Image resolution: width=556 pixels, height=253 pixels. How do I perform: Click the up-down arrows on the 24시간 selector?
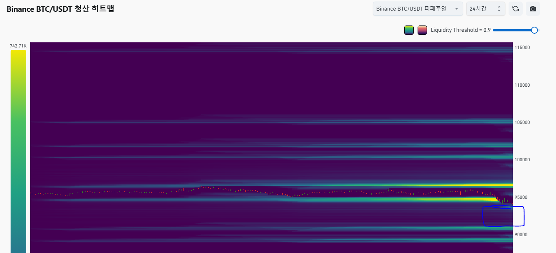[x=499, y=9]
